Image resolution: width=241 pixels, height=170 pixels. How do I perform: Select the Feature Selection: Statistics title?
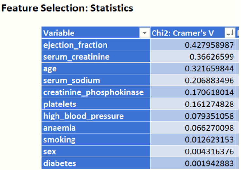pyautogui.click(x=67, y=8)
